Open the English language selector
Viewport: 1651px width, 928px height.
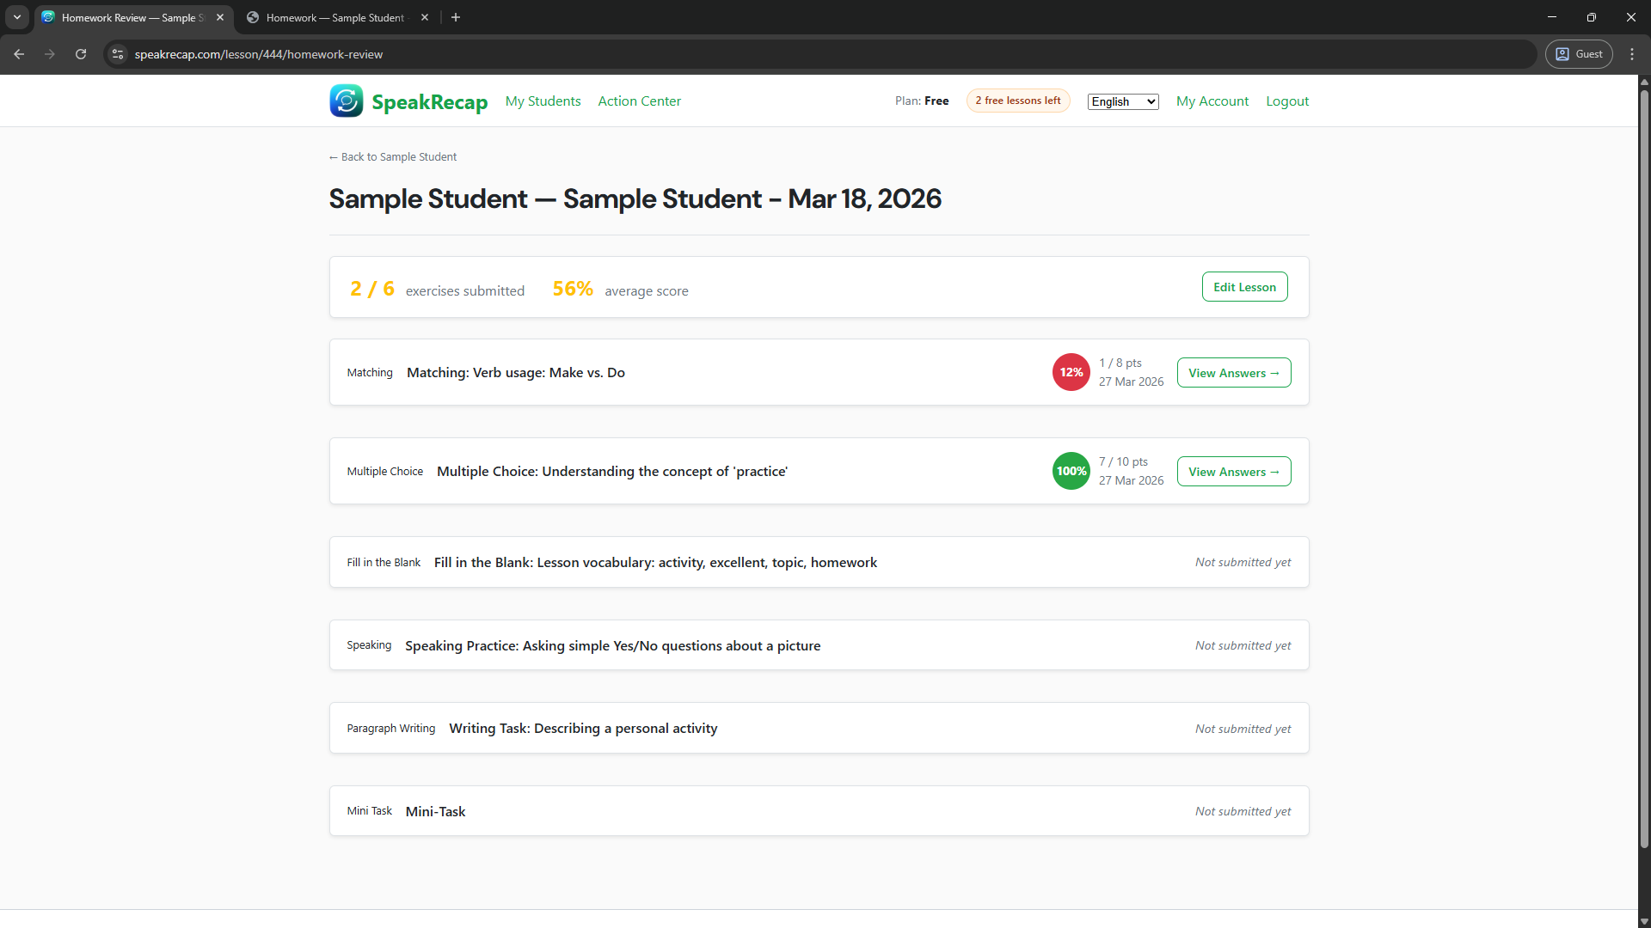click(x=1123, y=101)
